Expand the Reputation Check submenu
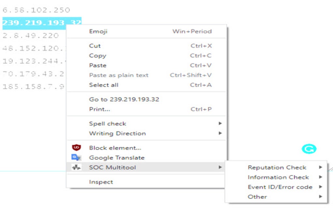Screen dimensions: 333x208 [x=277, y=167]
